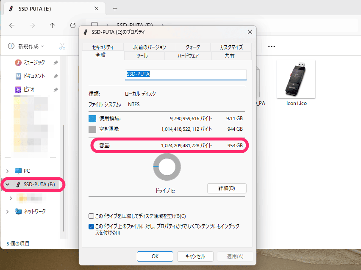Open ビデオ from the sidebar
The image size is (361, 270).
[x=28, y=89]
